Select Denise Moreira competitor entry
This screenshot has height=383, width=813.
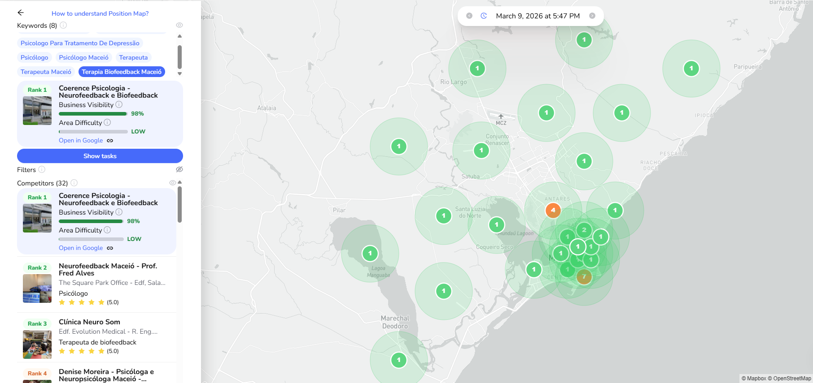pyautogui.click(x=96, y=373)
